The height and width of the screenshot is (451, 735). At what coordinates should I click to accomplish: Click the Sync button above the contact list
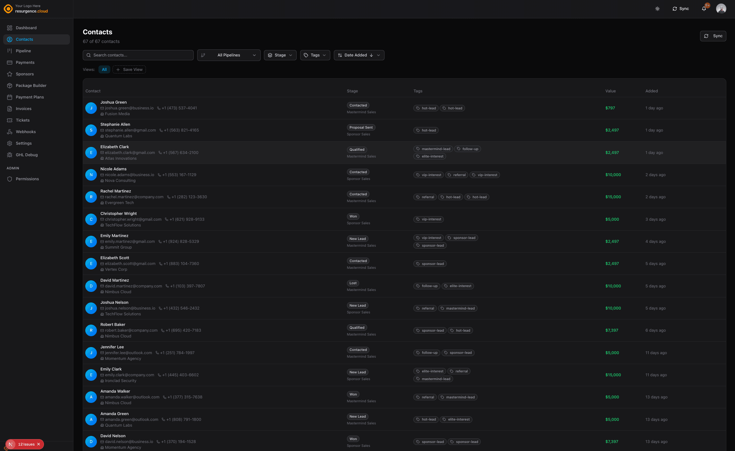pyautogui.click(x=713, y=36)
